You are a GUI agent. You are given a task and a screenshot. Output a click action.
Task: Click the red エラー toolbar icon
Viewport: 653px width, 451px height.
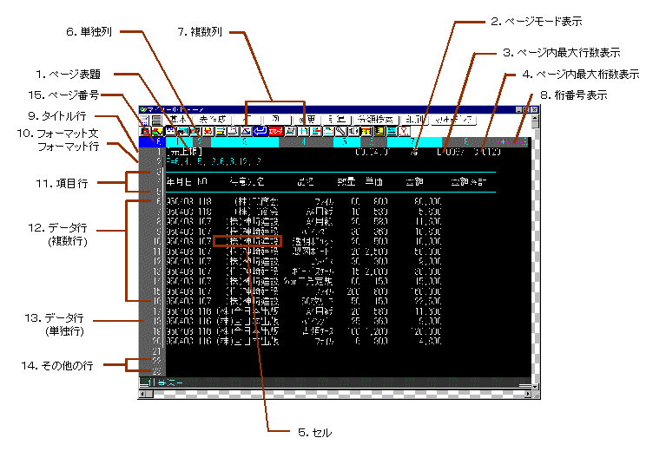click(x=276, y=131)
